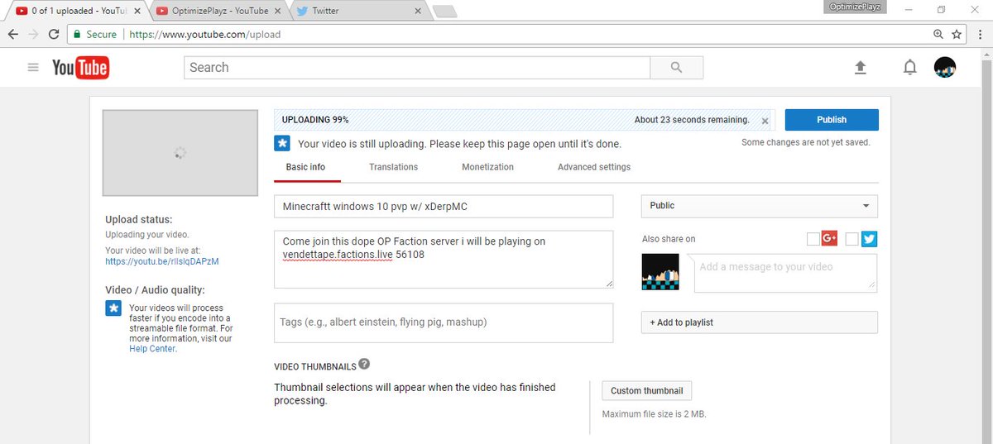993x444 pixels.
Task: Click the Google+ share icon
Action: [x=829, y=239]
